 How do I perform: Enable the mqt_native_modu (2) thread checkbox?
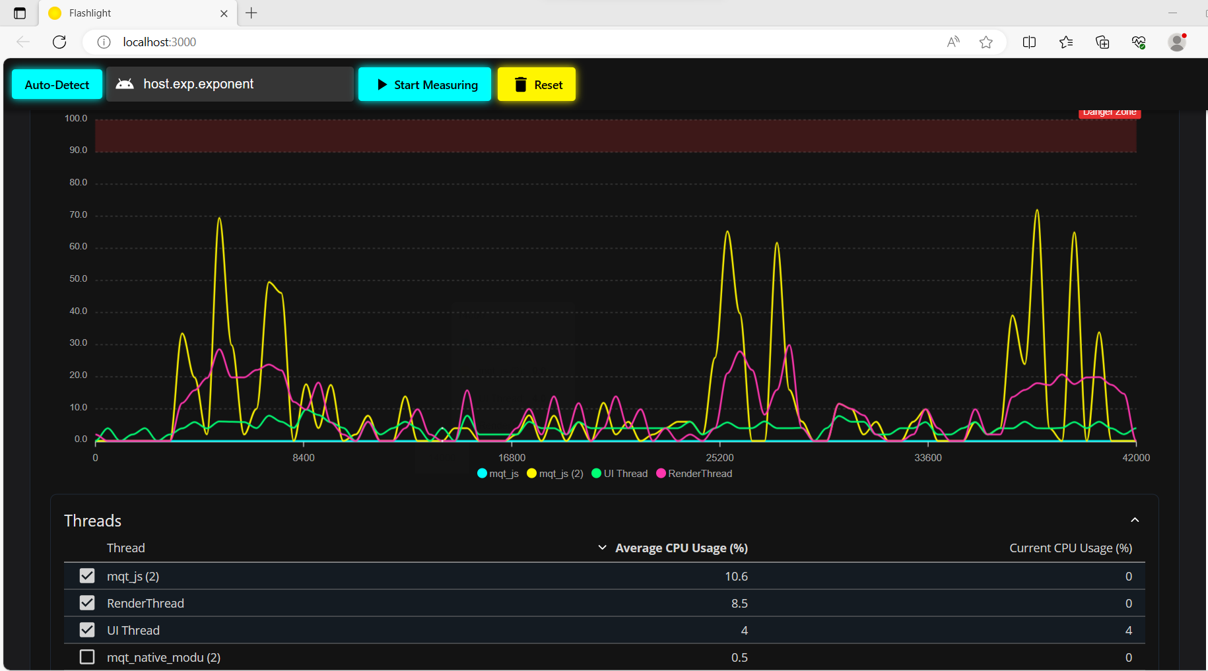coord(87,657)
